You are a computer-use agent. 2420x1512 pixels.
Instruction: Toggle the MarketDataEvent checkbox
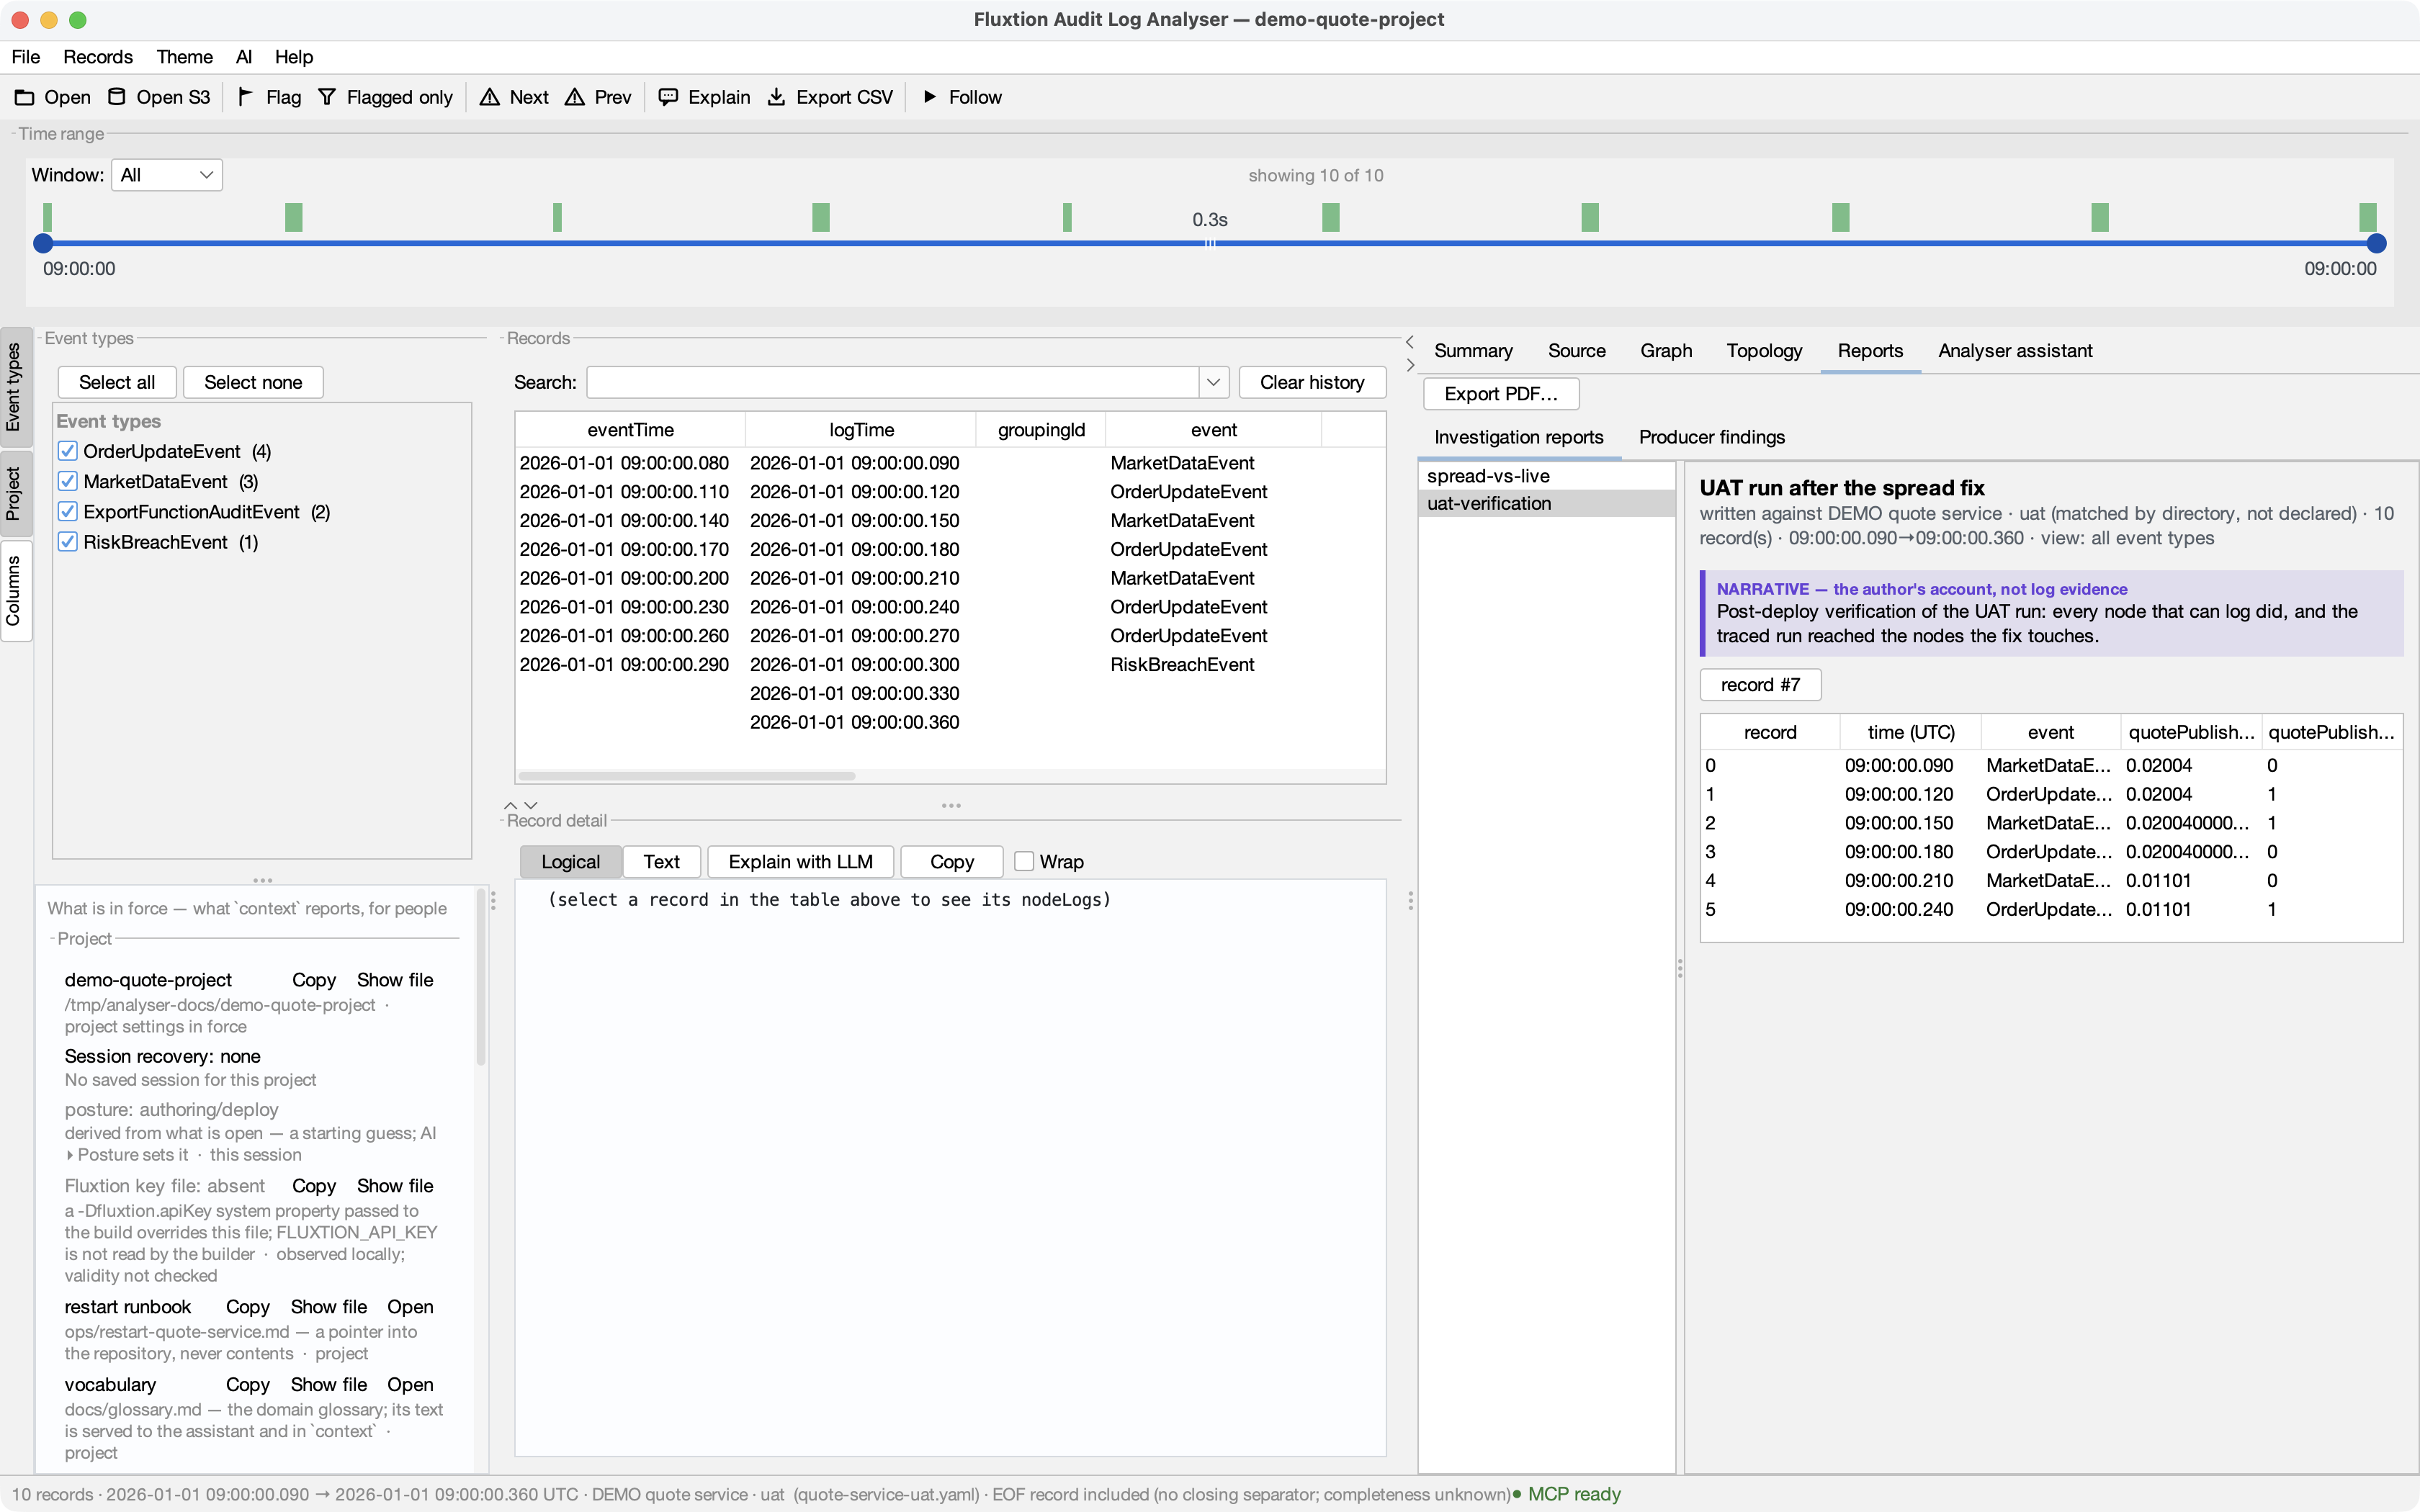pyautogui.click(x=68, y=482)
